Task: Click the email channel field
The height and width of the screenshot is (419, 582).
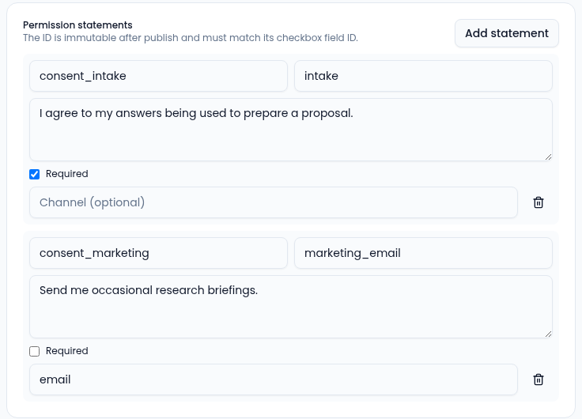Action: click(x=274, y=379)
